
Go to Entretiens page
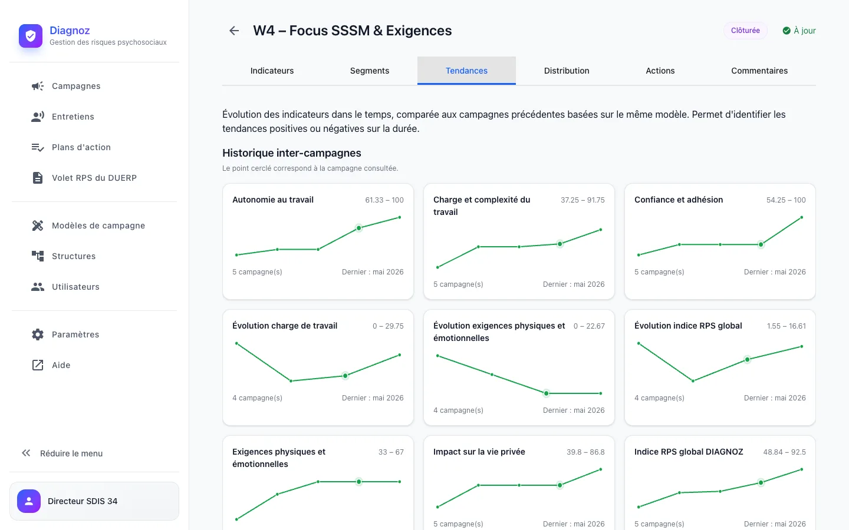tap(94, 117)
